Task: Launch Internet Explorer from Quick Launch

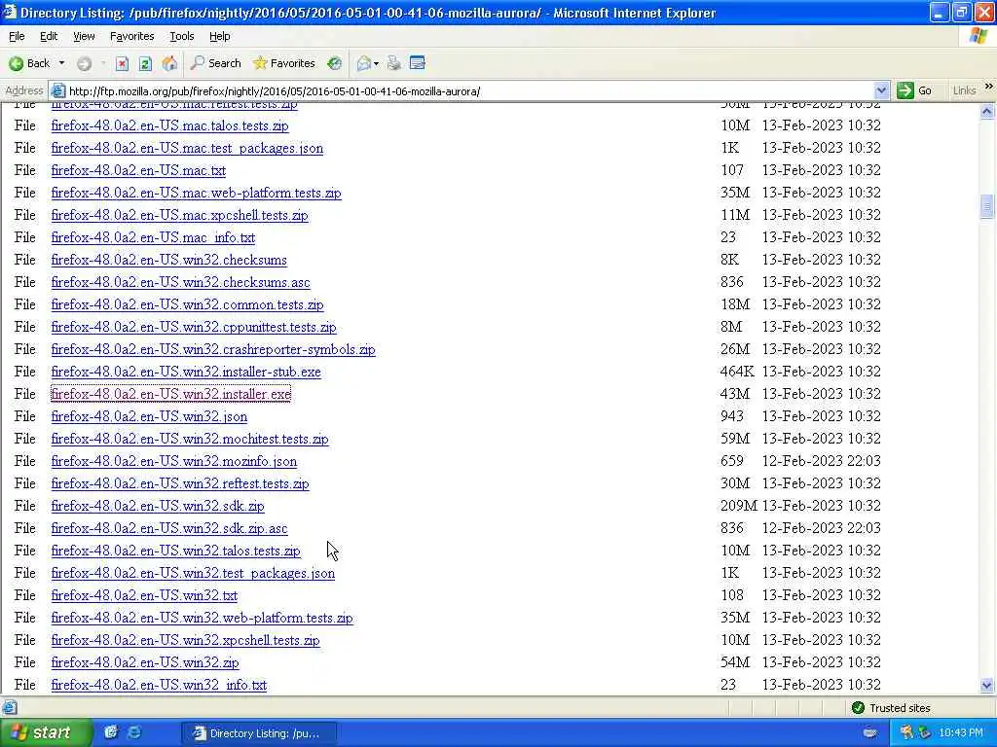Action: 134,732
